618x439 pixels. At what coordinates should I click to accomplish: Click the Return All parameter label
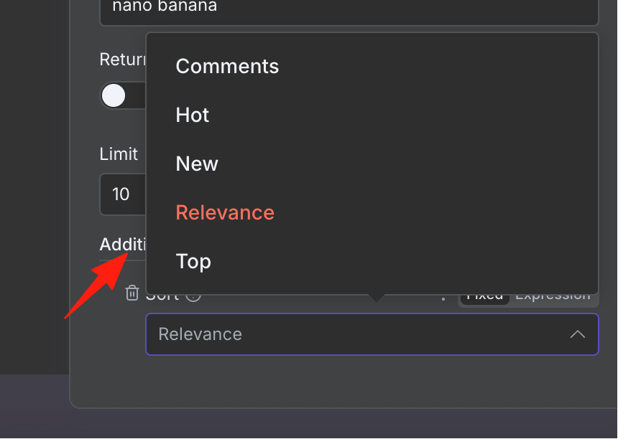[123, 60]
